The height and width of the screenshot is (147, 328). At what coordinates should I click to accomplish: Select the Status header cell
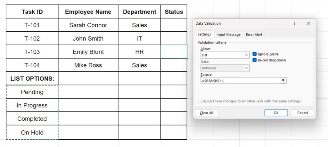(174, 12)
